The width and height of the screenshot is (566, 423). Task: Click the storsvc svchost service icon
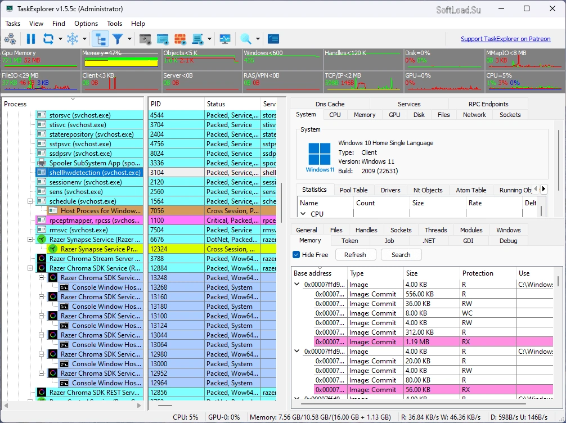[x=42, y=115]
